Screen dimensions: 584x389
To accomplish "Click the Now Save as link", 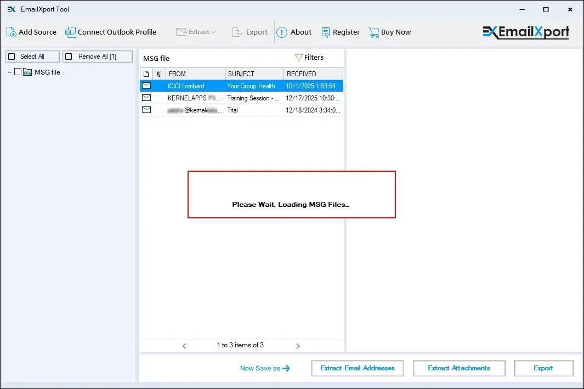I will [x=261, y=369].
